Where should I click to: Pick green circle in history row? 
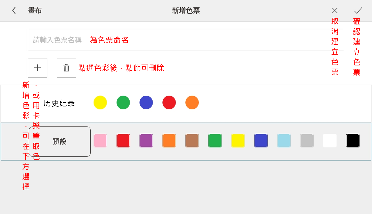pyautogui.click(x=123, y=102)
